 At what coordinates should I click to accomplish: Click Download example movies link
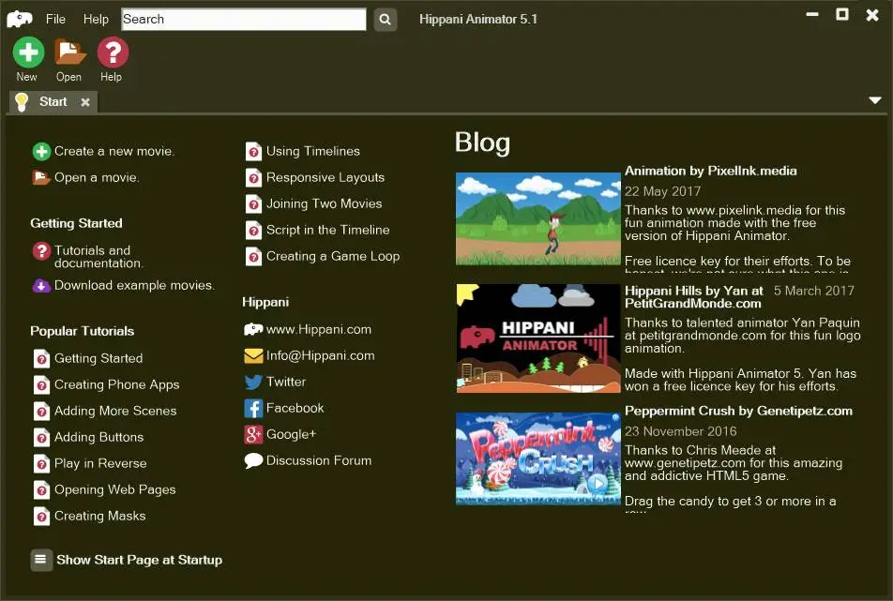pyautogui.click(x=134, y=285)
